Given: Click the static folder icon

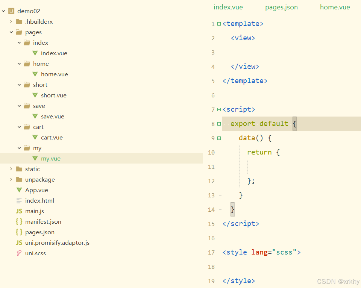Looking at the screenshot, I should [19, 169].
